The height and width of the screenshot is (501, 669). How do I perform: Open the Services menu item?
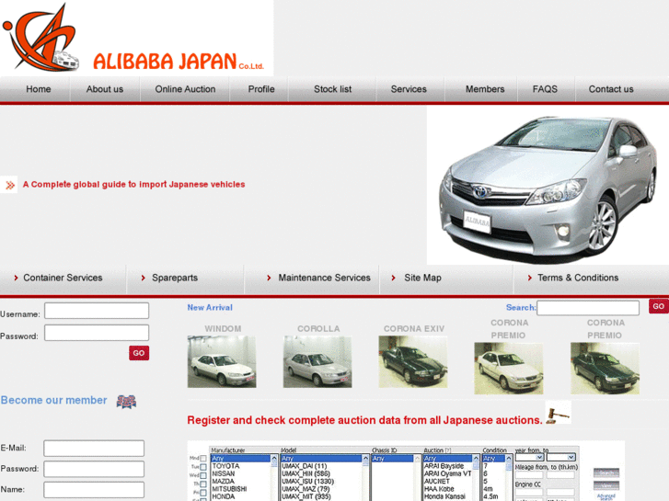(409, 89)
